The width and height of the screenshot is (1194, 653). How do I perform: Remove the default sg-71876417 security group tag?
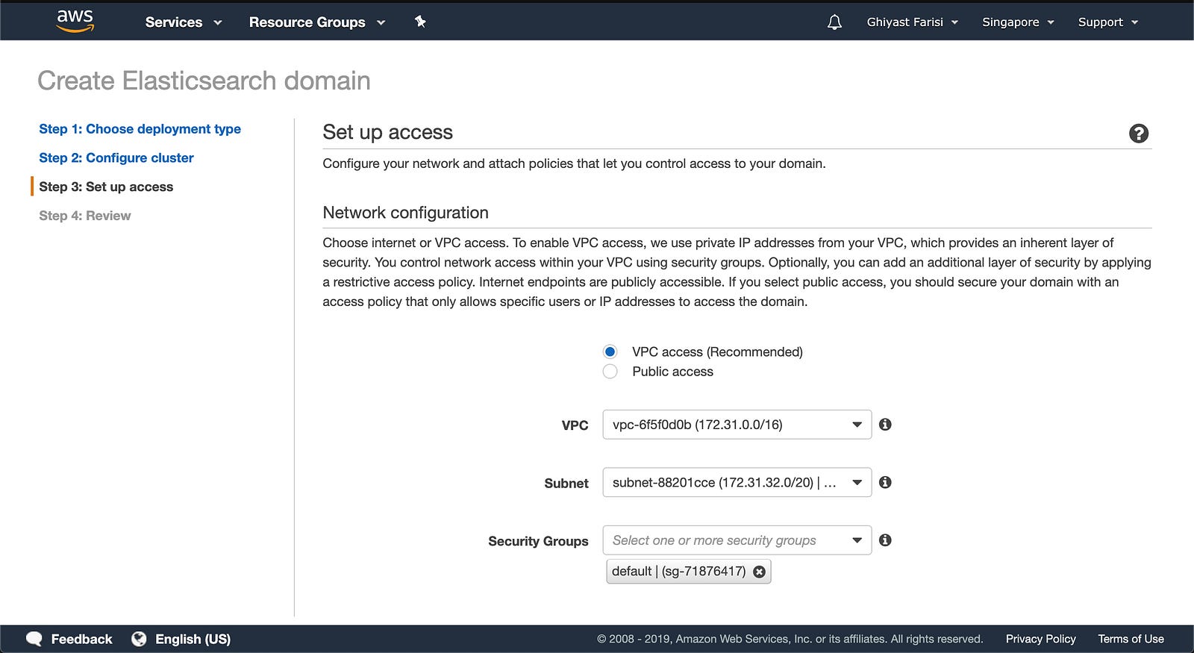(759, 572)
